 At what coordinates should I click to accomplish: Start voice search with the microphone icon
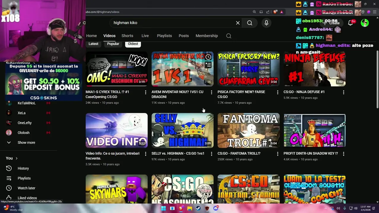click(x=266, y=23)
